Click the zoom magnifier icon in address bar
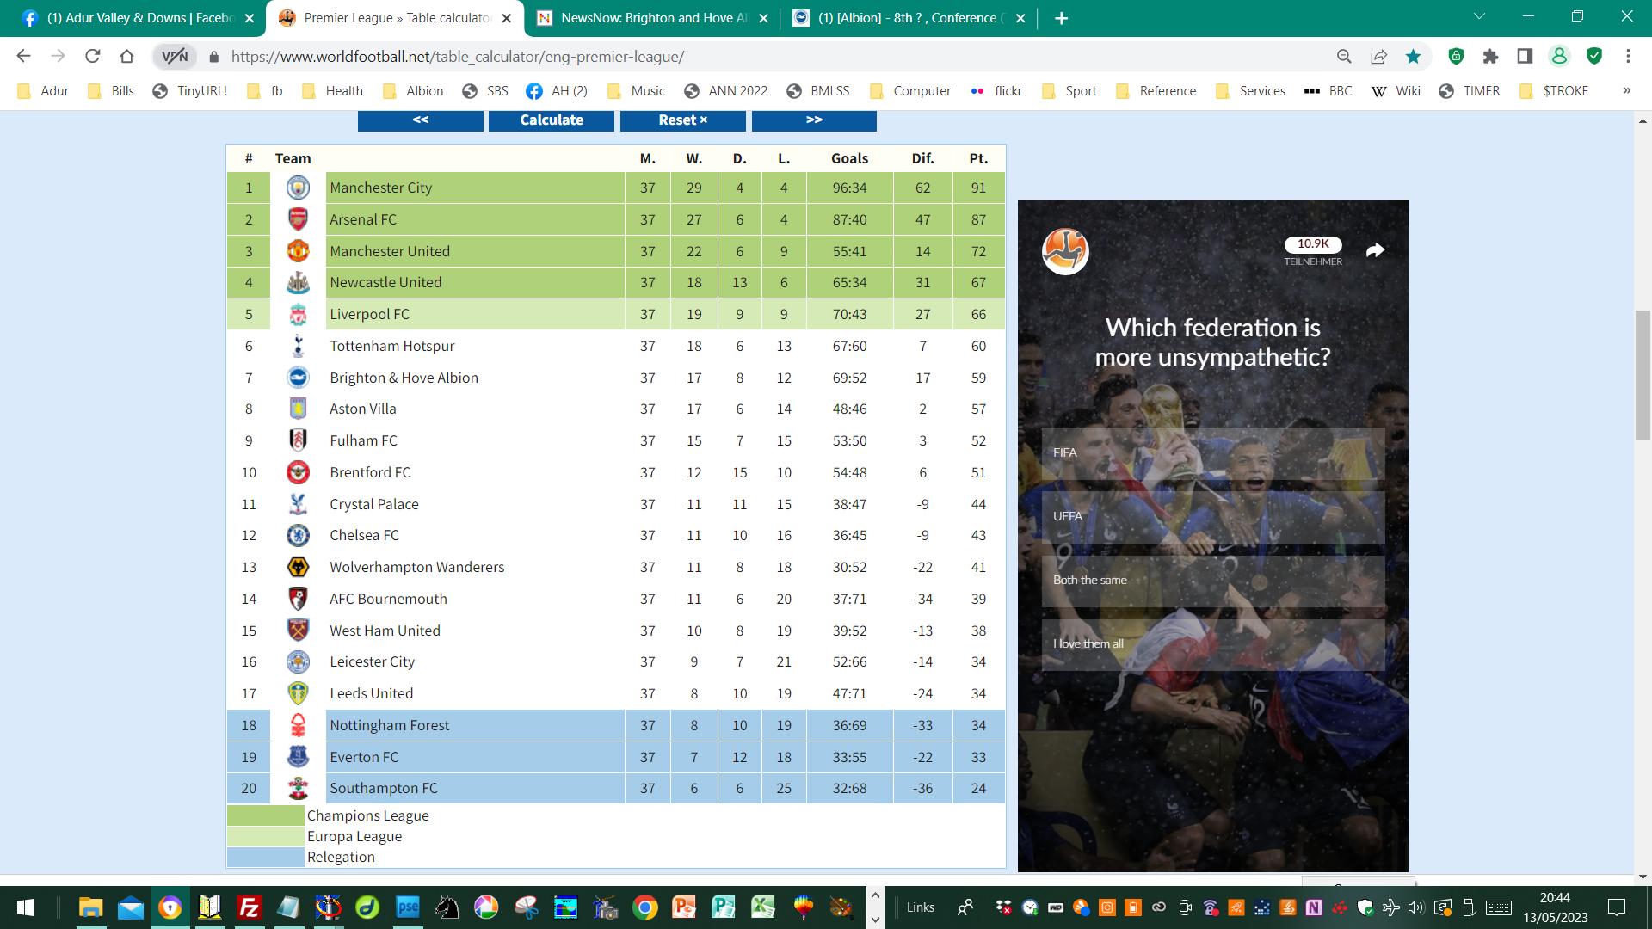 point(1344,57)
